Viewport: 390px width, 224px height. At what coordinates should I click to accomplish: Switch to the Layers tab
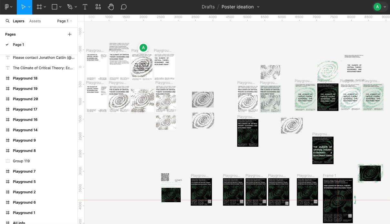18,21
